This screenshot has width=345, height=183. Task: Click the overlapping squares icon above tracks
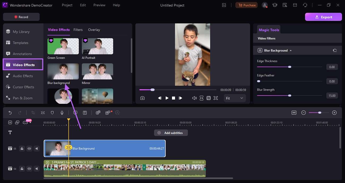[17, 123]
